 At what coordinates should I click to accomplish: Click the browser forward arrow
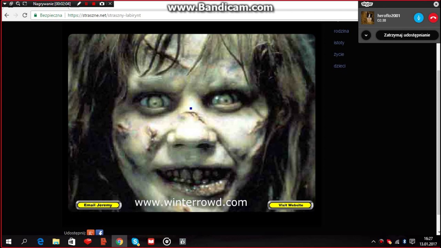pyautogui.click(x=16, y=15)
